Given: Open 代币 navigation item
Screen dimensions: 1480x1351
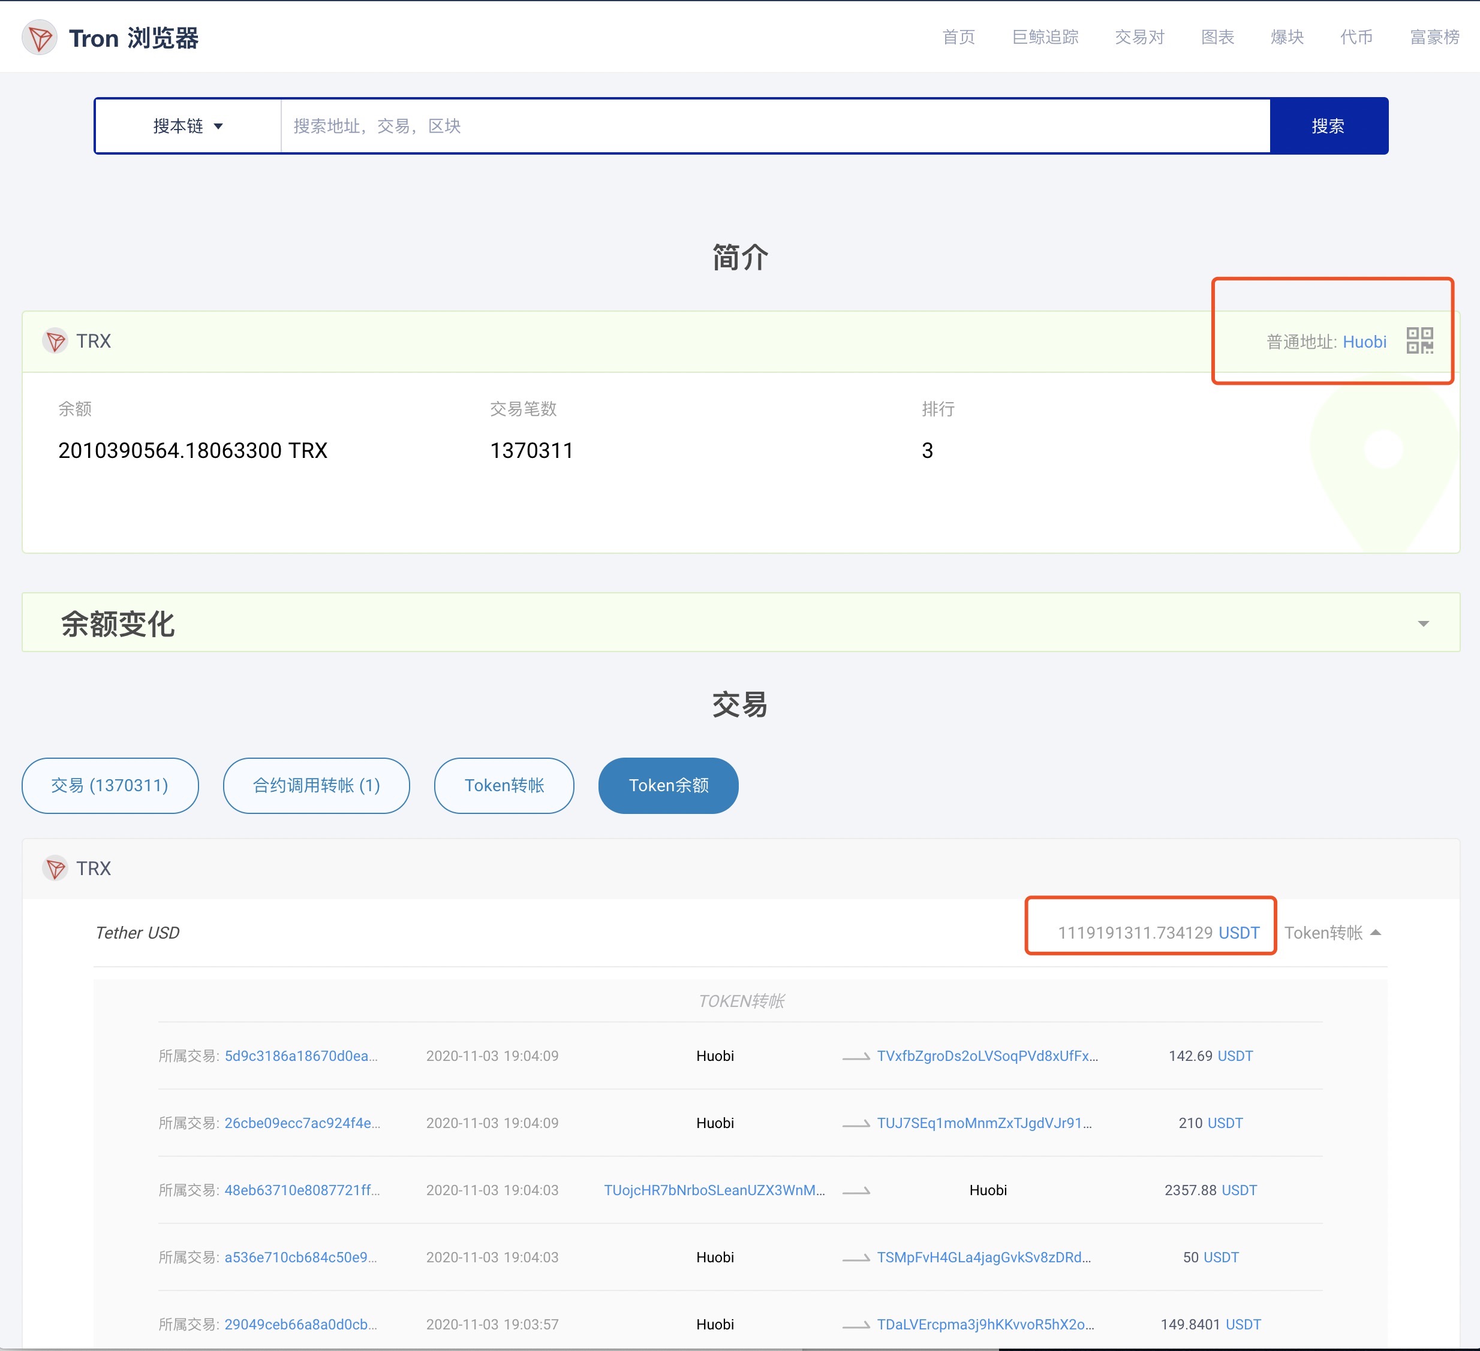Looking at the screenshot, I should click(1356, 37).
